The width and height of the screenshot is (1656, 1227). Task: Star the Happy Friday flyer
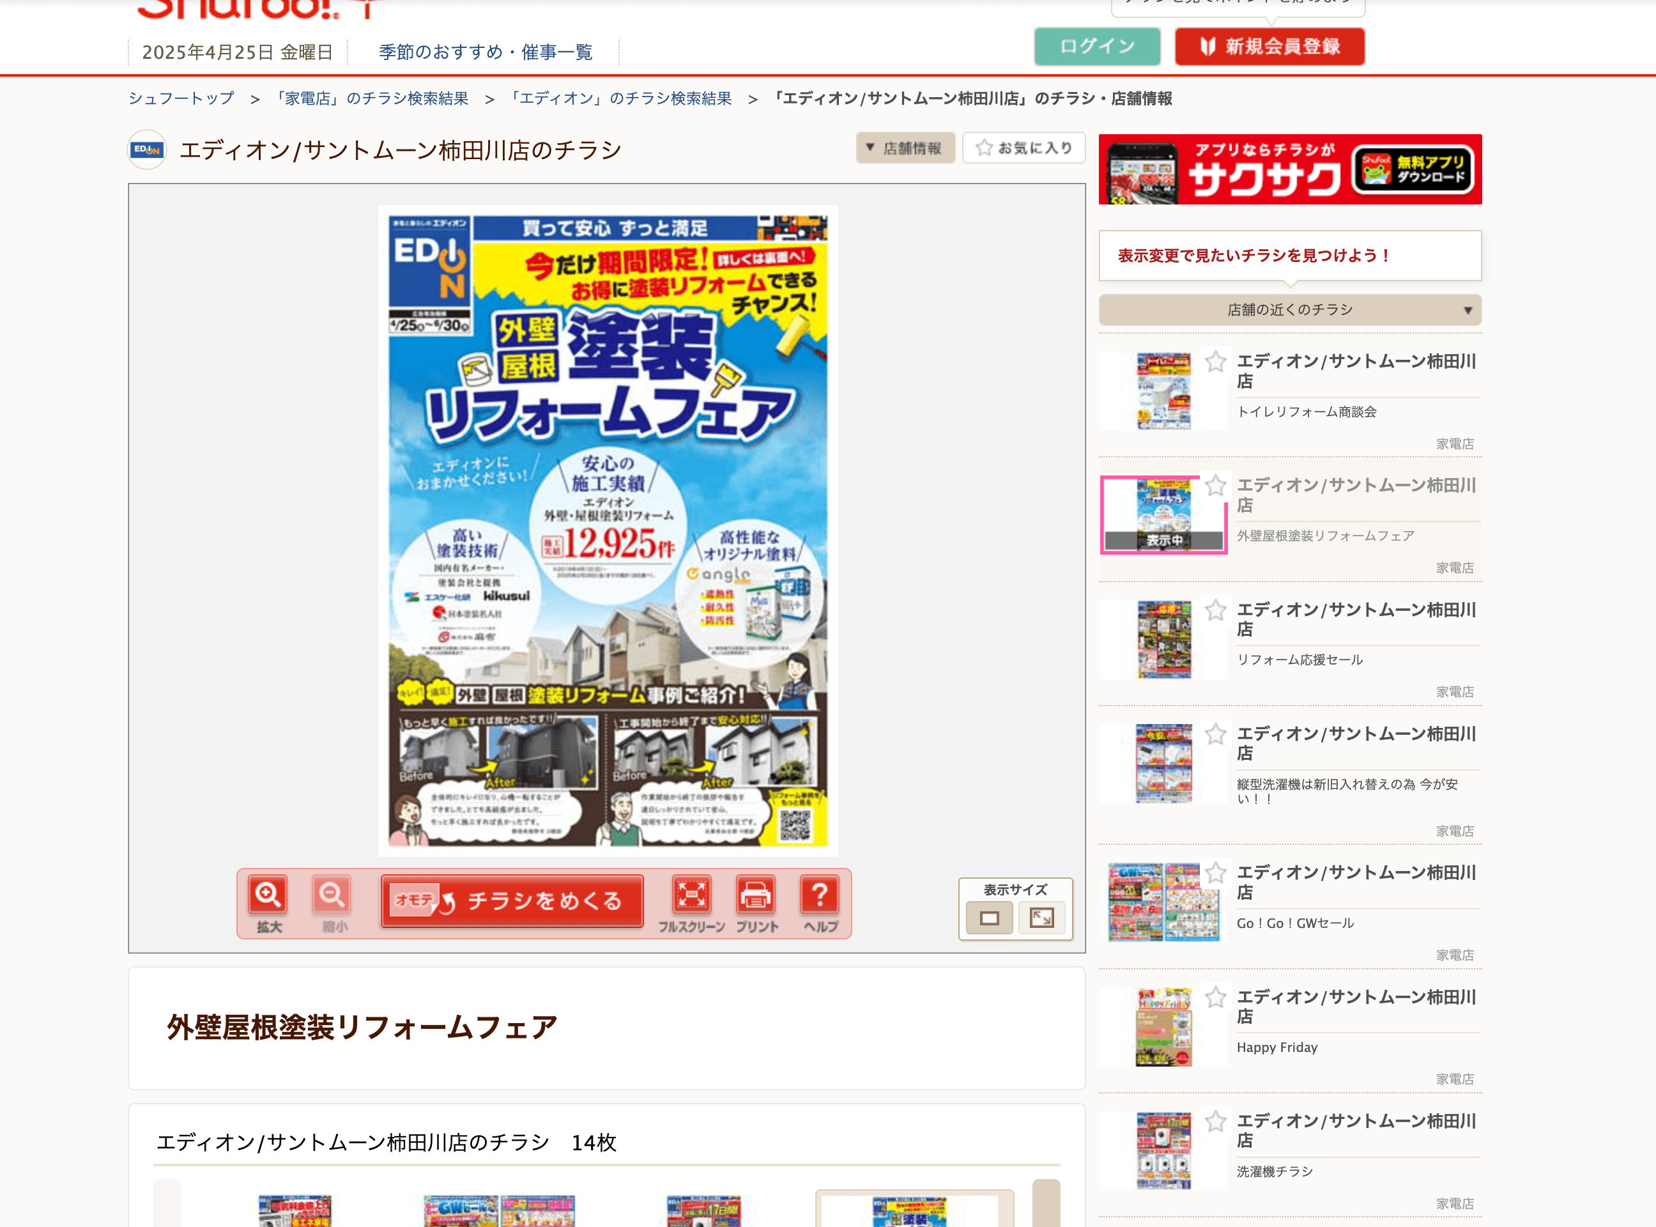(1215, 998)
